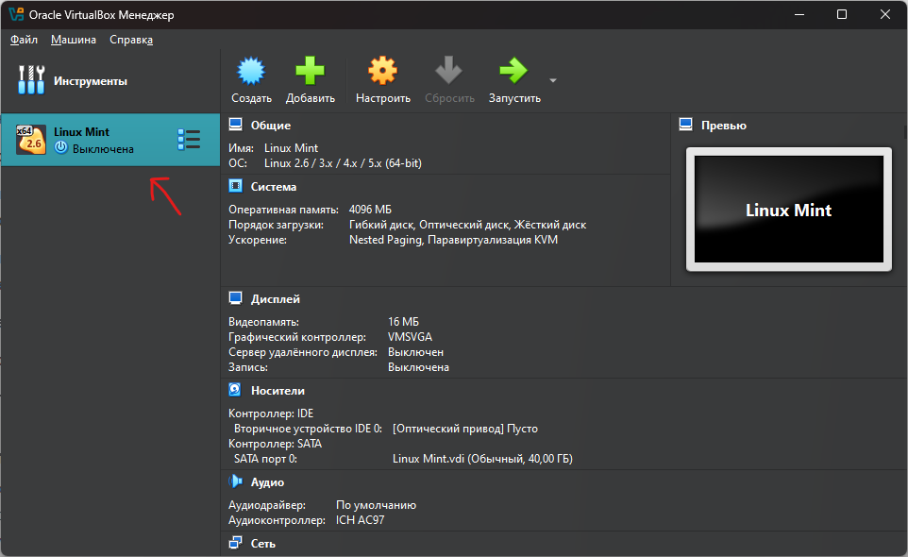Click the Дисплей monitor icon
908x557 pixels.
pos(236,298)
